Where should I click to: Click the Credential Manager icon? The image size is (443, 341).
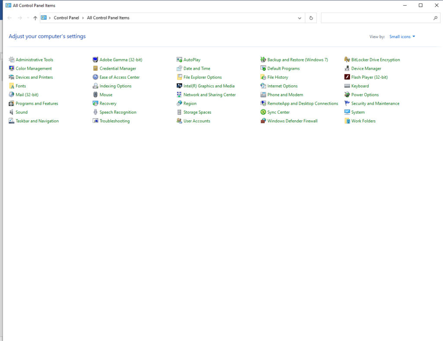coord(95,68)
